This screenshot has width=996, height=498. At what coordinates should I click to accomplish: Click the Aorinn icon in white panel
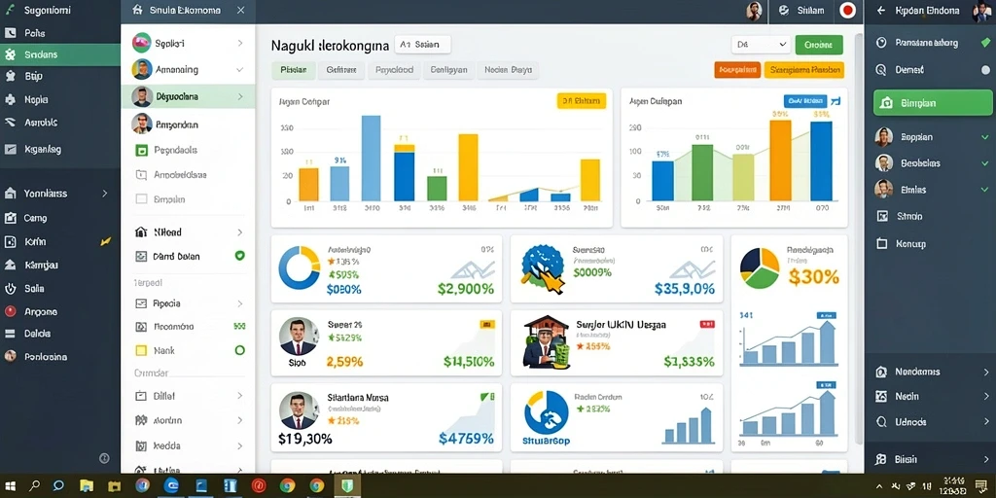coord(142,420)
